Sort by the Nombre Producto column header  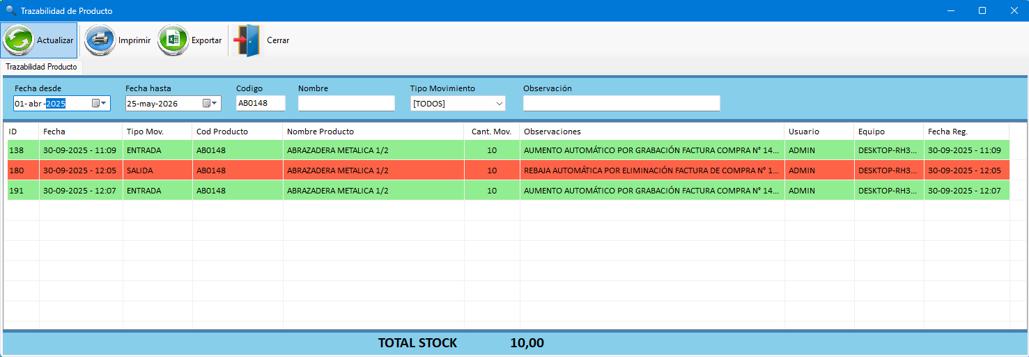click(373, 132)
